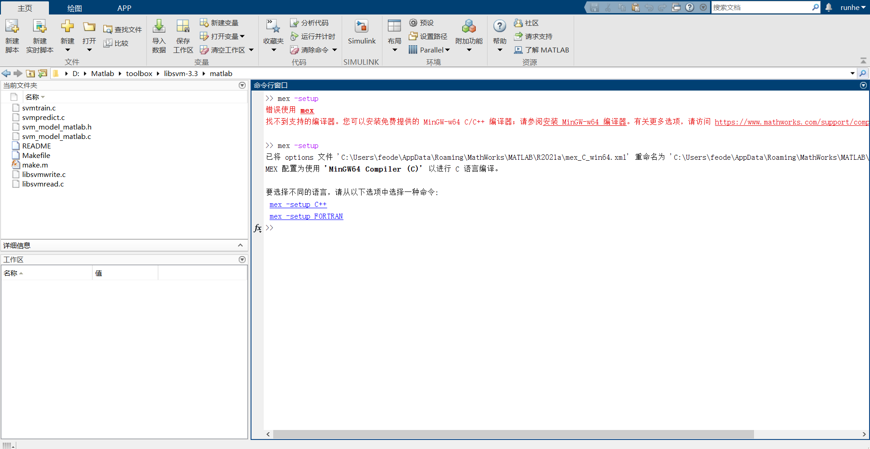Switch to the 绘图 tab
Screen dimensions: 870x449
pos(74,8)
